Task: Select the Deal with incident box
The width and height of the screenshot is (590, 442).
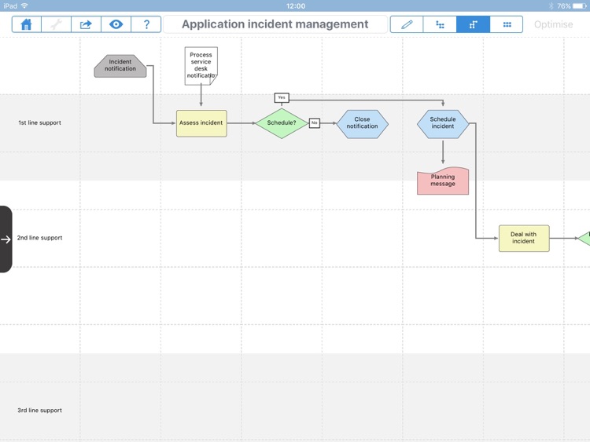Action: tap(523, 238)
